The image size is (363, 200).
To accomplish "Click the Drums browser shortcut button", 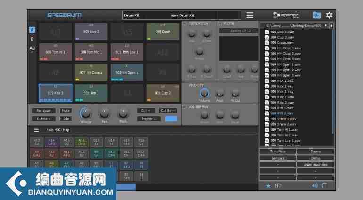I will (315, 152).
